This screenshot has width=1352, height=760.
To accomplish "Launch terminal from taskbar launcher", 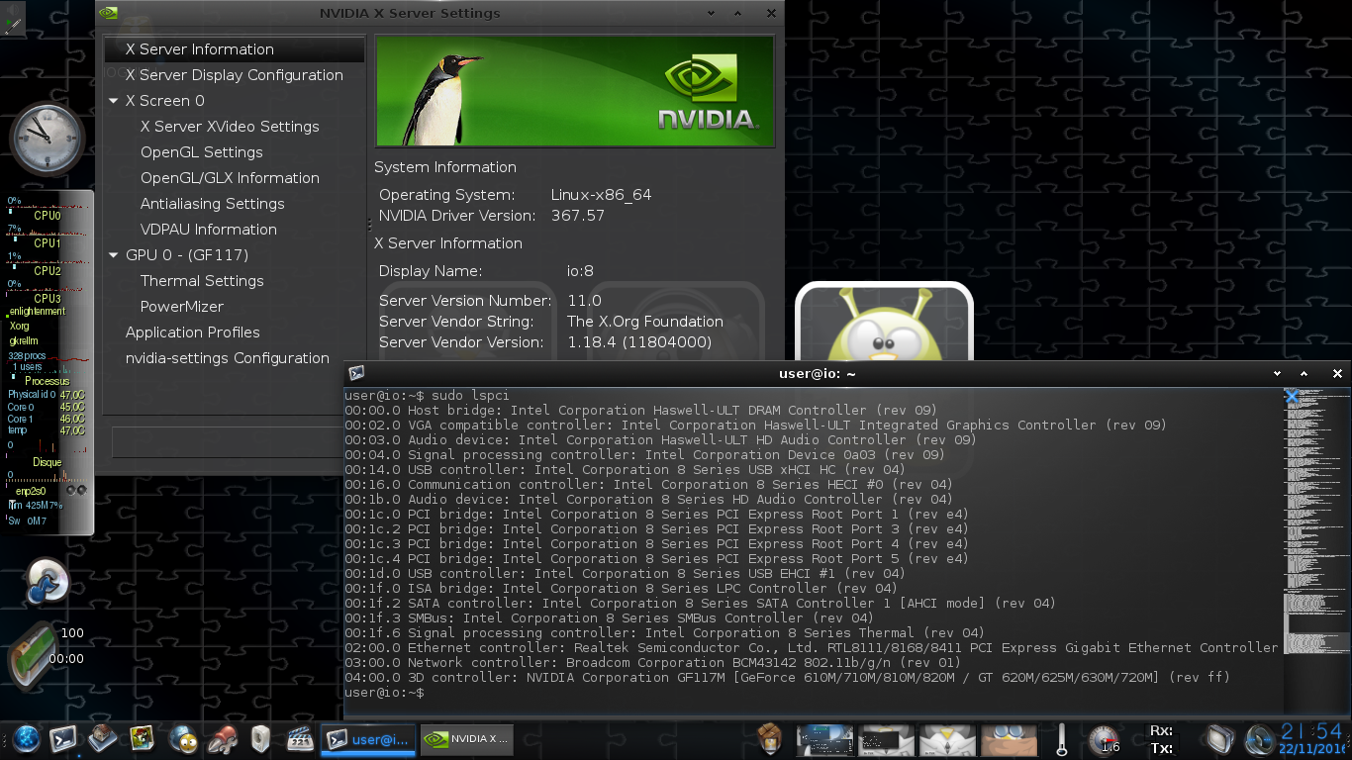I will coord(64,738).
